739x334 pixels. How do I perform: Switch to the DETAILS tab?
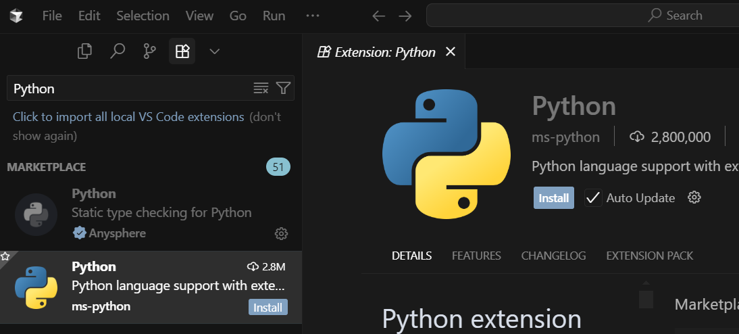pos(411,256)
